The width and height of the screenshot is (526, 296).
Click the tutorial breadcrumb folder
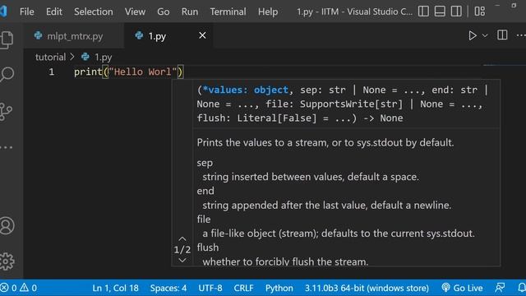coord(51,57)
